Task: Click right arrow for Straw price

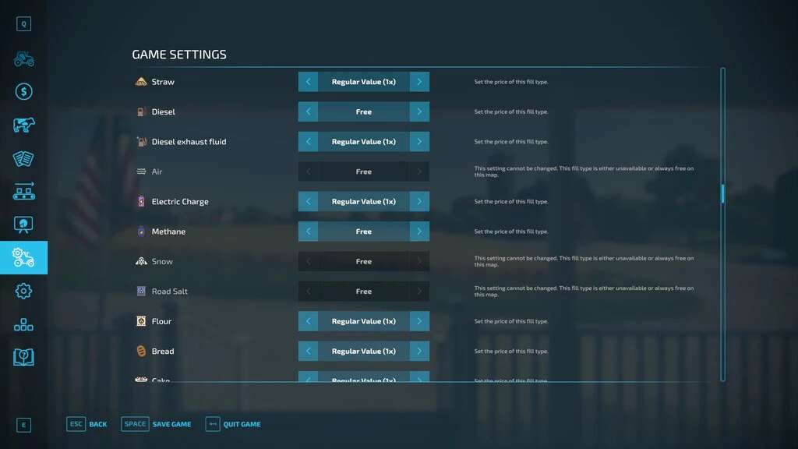Action: click(x=419, y=82)
